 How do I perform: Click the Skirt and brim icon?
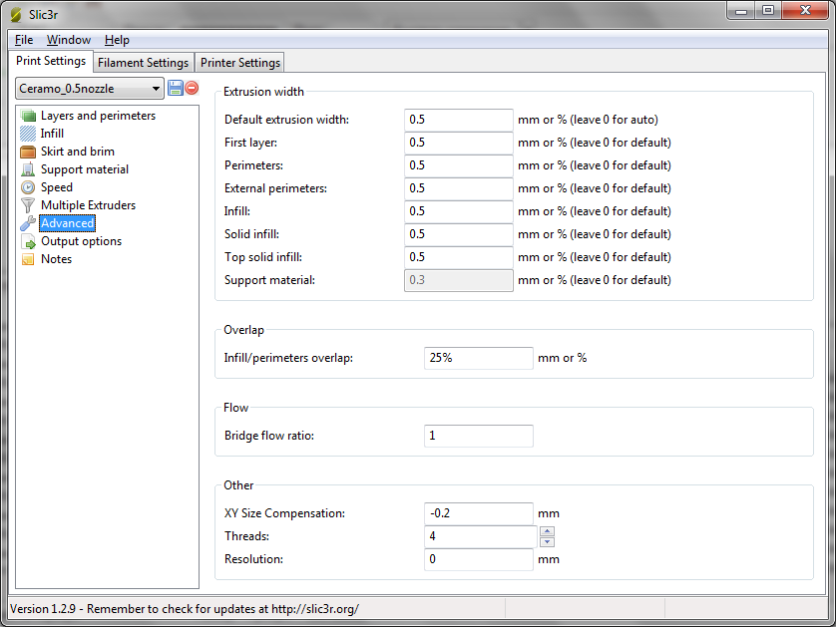[x=28, y=152]
